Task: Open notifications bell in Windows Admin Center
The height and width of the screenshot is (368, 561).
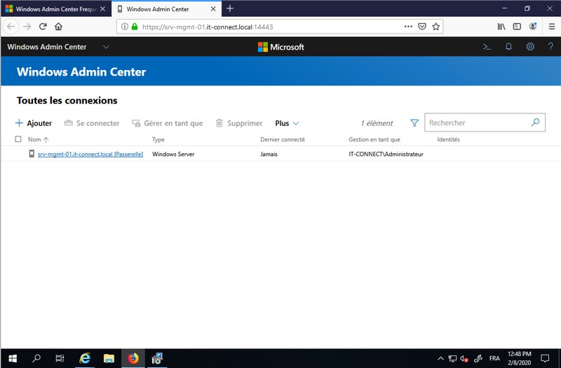Action: click(508, 47)
